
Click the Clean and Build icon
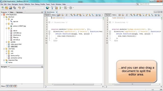[56, 8]
